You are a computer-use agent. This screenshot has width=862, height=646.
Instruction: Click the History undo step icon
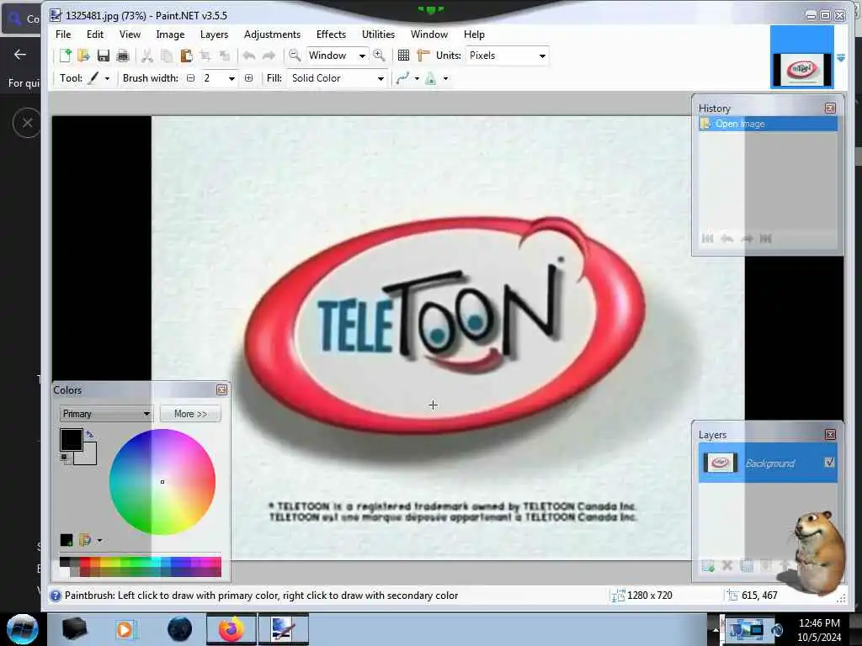click(x=727, y=238)
